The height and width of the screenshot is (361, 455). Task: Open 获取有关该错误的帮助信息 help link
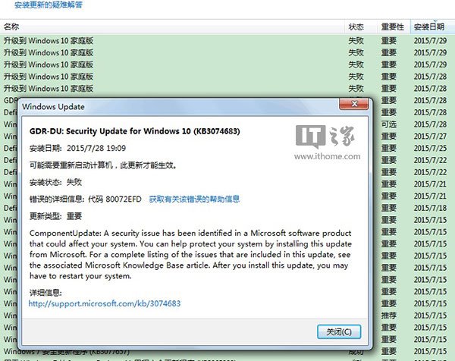click(x=194, y=199)
